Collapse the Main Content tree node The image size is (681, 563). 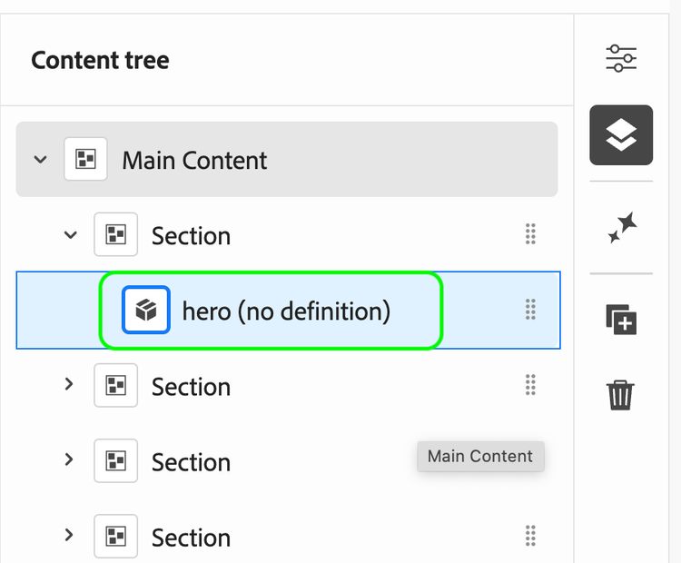[x=40, y=160]
